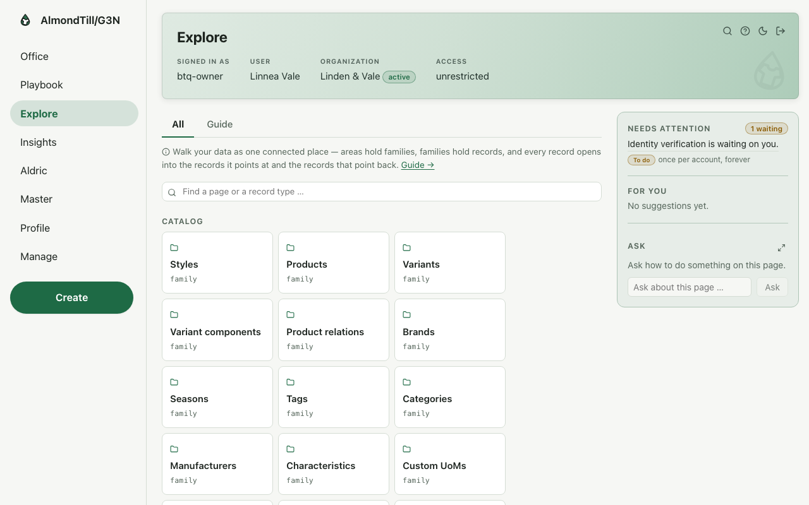The width and height of the screenshot is (809, 505).
Task: Click folder icon on Products card
Action: coord(291,247)
